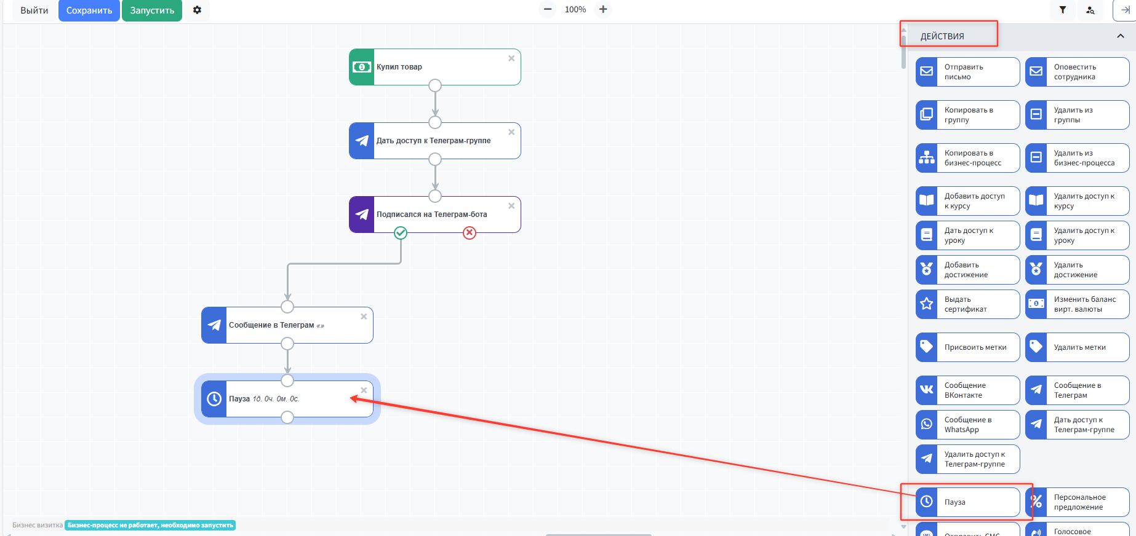Select the 'Подписался на Телеграм-бота' node
The height and width of the screenshot is (536, 1136).
[x=434, y=215]
